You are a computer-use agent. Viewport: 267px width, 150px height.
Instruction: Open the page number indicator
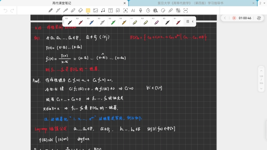pos(261,80)
